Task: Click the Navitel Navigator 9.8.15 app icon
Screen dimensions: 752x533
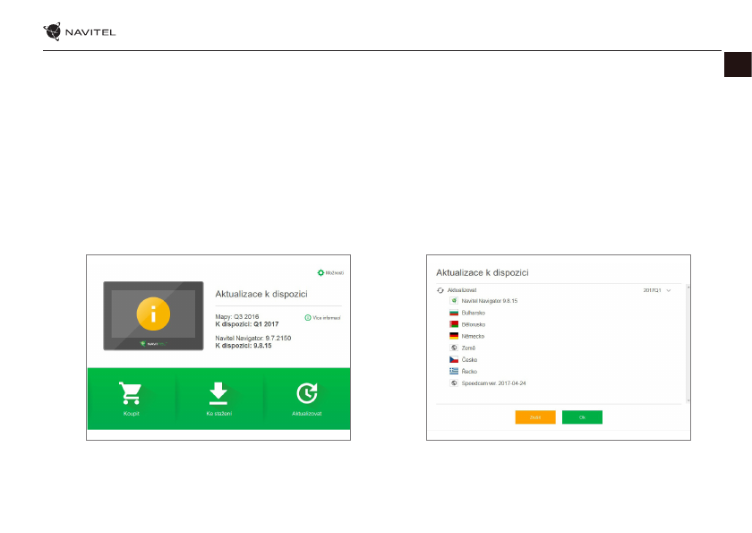Action: click(x=454, y=301)
